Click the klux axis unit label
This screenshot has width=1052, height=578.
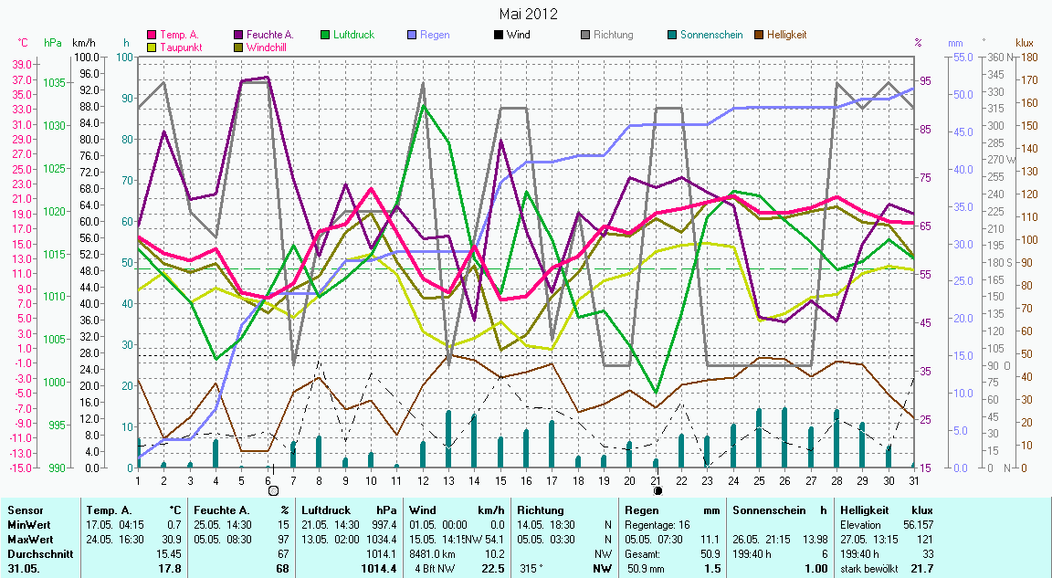pos(1025,43)
